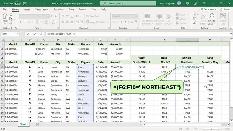
Task: Click the Cut scissors icon
Action: click(11, 15)
